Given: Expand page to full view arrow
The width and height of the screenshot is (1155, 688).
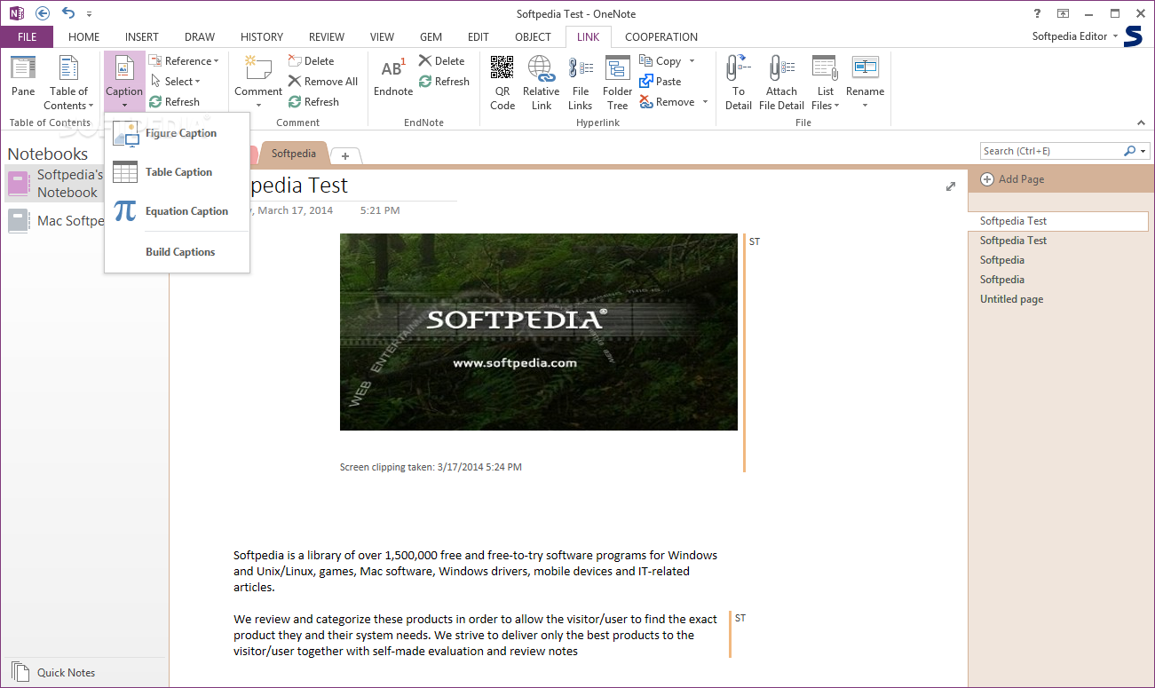Looking at the screenshot, I should (951, 186).
